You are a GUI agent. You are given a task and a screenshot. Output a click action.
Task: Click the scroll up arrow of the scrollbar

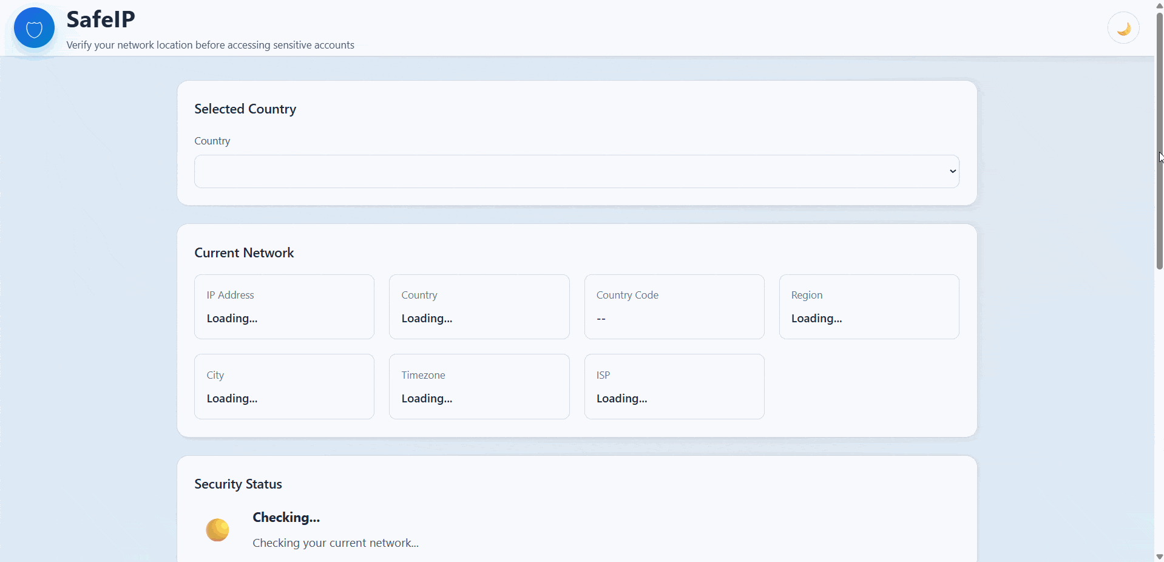tap(1159, 5)
